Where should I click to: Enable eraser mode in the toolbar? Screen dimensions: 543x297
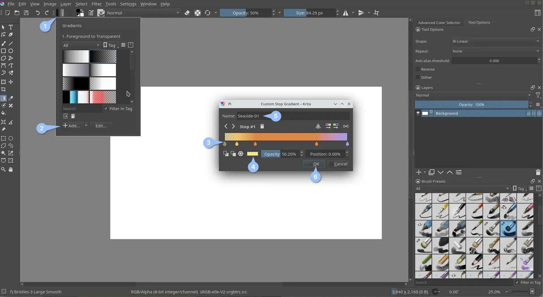187,13
